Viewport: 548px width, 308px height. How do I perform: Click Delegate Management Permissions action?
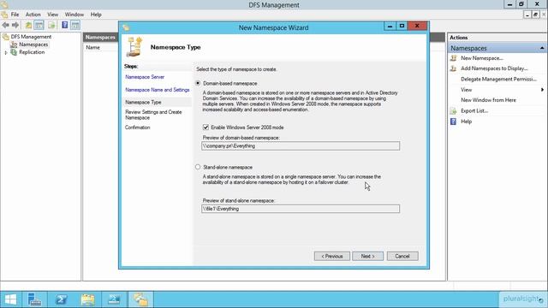click(498, 79)
